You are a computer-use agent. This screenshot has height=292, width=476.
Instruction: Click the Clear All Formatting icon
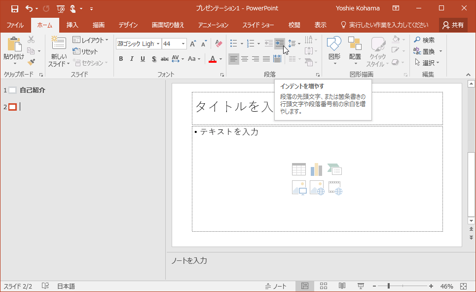[219, 43]
